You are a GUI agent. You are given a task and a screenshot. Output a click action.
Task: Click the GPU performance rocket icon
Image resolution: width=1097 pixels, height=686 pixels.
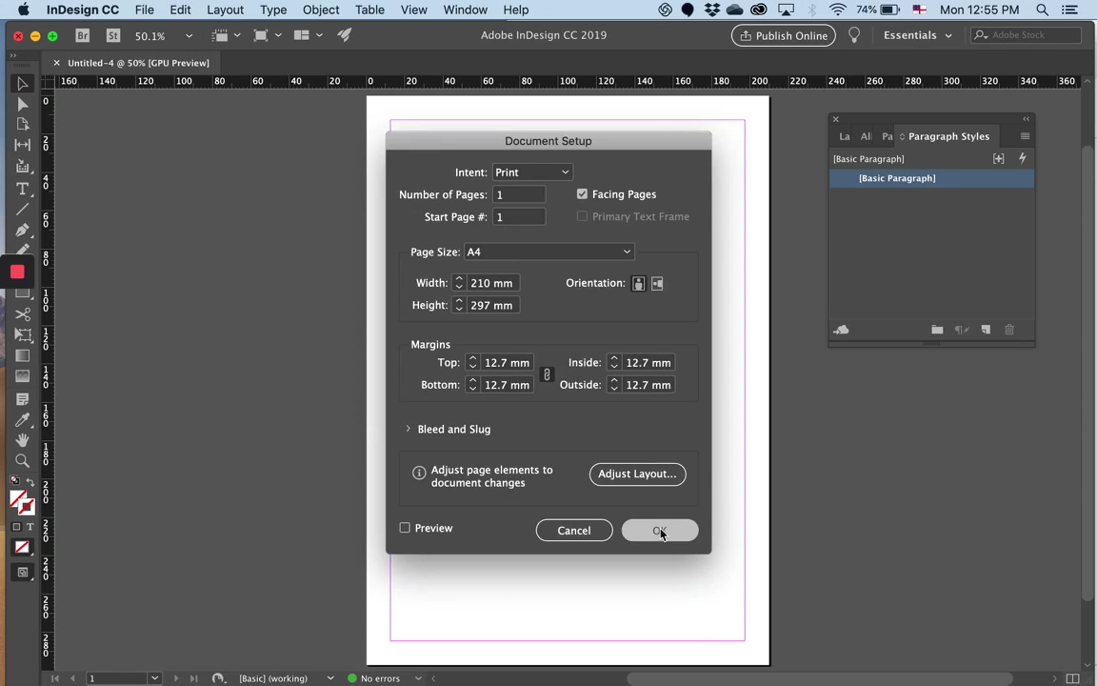pyautogui.click(x=345, y=35)
